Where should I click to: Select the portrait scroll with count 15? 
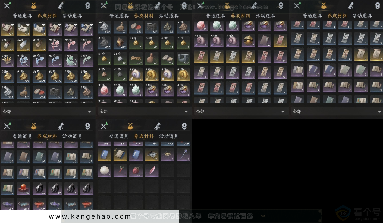pos(329,54)
